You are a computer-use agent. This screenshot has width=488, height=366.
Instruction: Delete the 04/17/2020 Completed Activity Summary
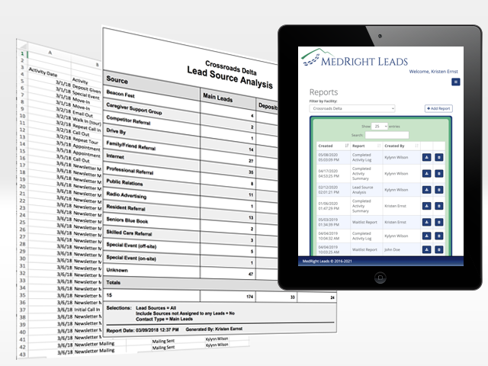pos(439,173)
